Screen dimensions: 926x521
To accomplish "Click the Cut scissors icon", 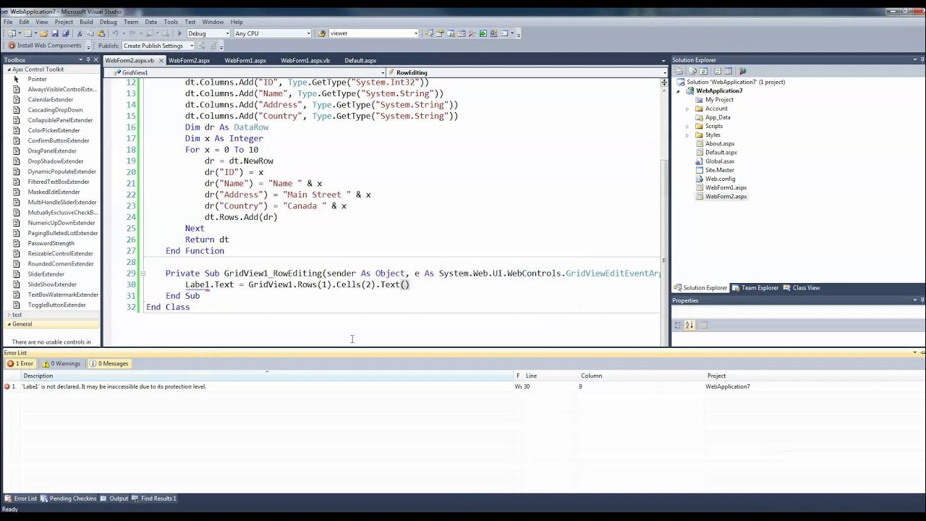I will click(x=80, y=33).
